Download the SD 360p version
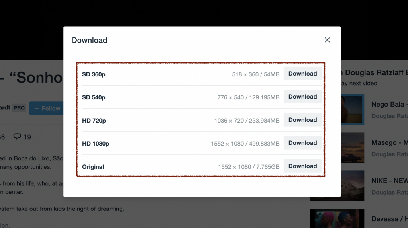 point(302,74)
